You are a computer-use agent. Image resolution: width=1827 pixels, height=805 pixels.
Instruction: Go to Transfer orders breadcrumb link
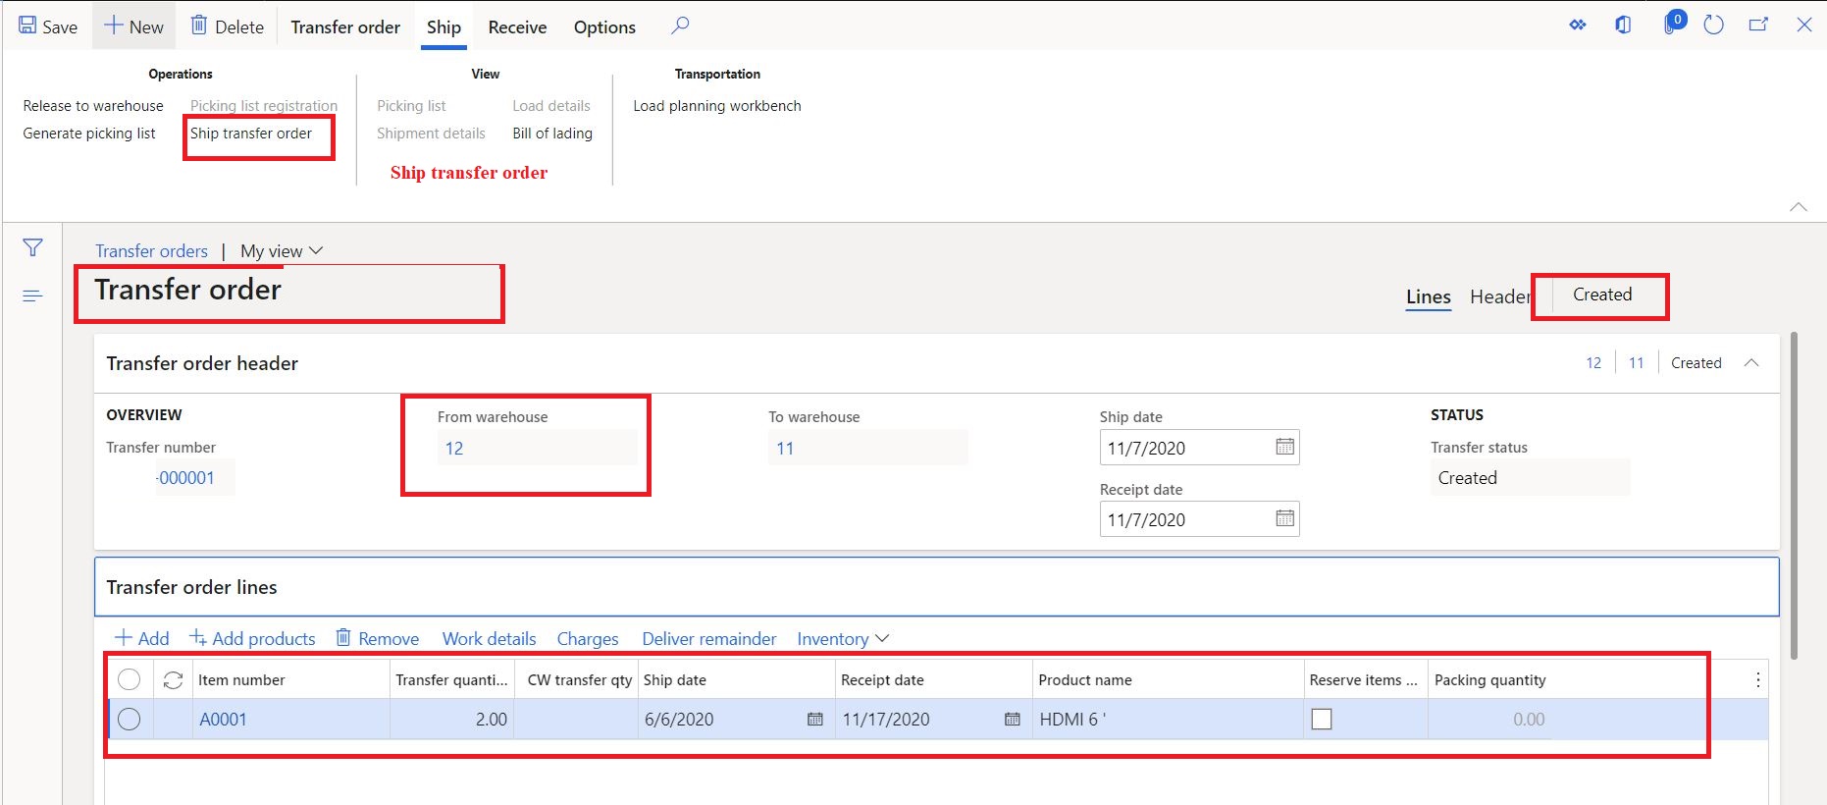(x=151, y=251)
